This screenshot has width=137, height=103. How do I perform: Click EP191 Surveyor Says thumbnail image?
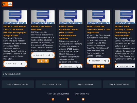98,17
